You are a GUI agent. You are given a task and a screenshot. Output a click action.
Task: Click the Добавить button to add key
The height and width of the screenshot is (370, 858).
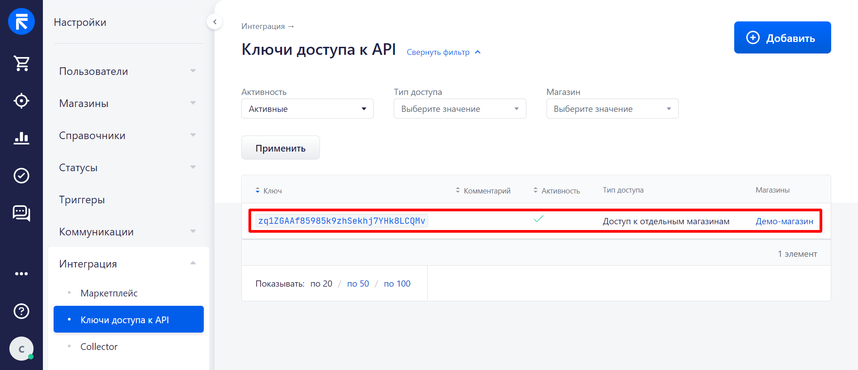point(782,38)
